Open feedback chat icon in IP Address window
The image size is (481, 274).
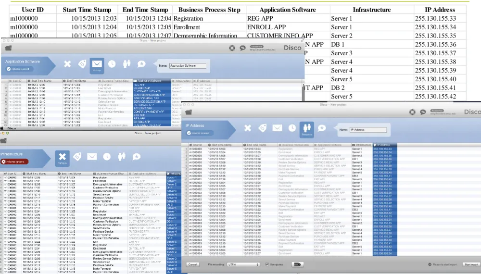tap(423, 112)
